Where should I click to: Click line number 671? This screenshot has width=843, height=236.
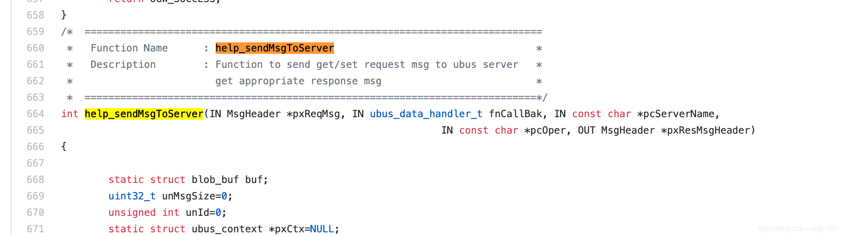click(35, 229)
